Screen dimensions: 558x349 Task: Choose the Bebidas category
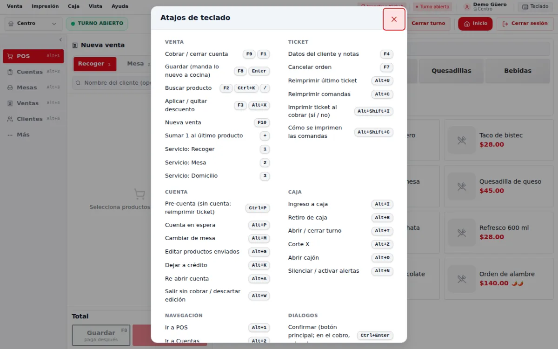pos(518,71)
